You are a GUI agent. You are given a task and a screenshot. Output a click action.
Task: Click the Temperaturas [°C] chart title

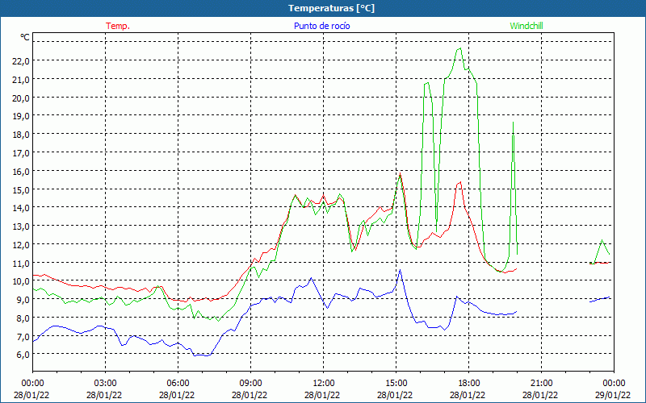(x=331, y=8)
